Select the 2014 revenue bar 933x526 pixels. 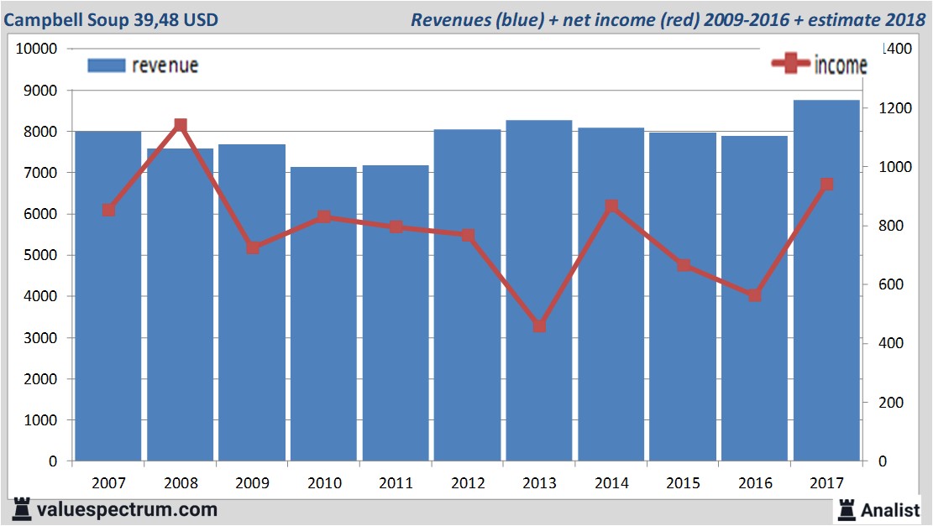[x=611, y=294]
